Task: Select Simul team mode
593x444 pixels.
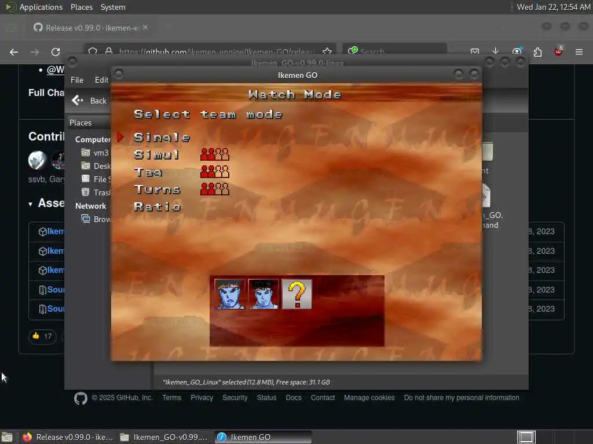Action: (156, 155)
